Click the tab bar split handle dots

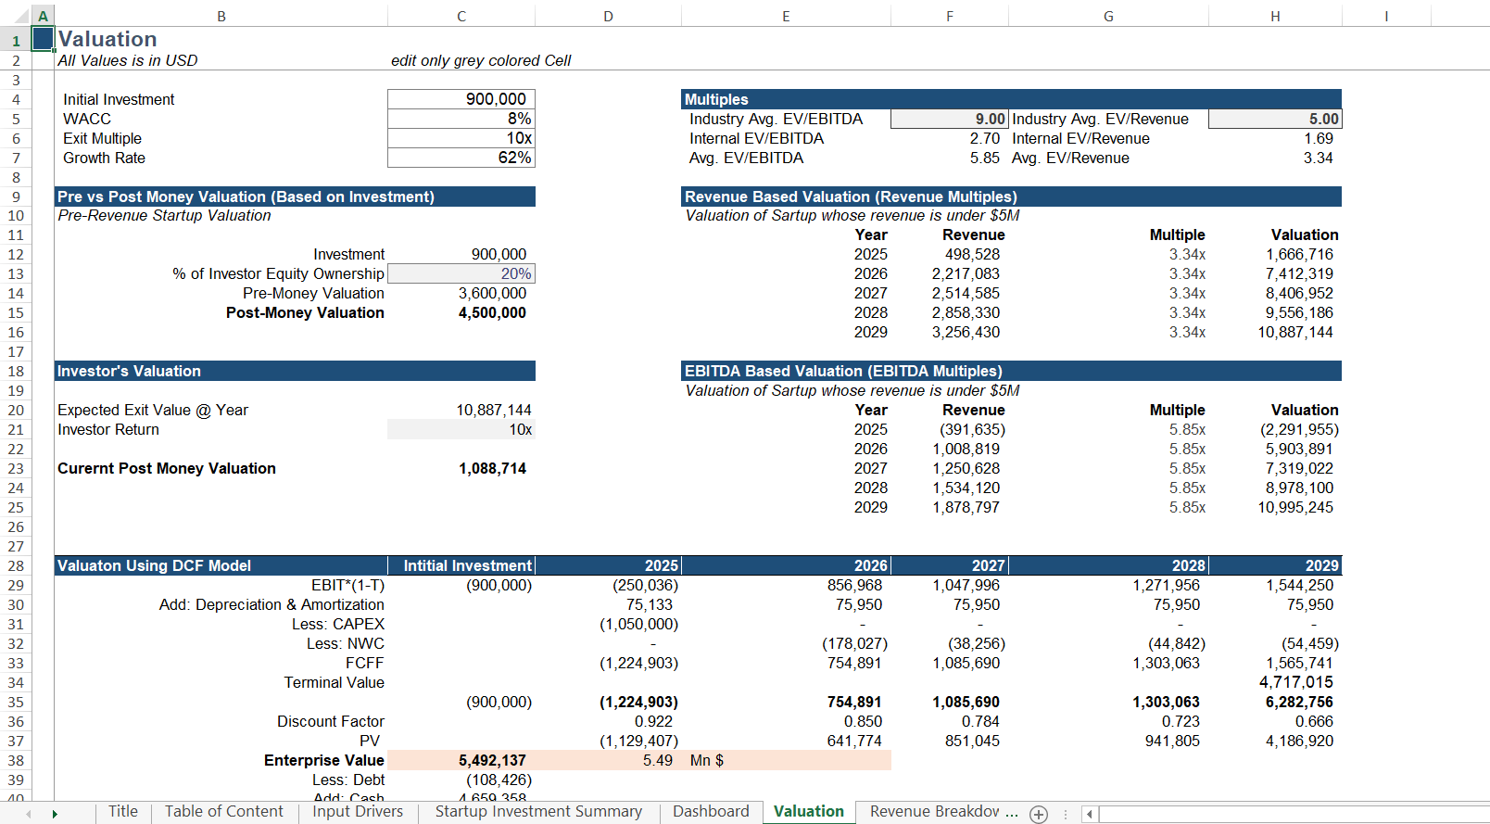[1066, 814]
